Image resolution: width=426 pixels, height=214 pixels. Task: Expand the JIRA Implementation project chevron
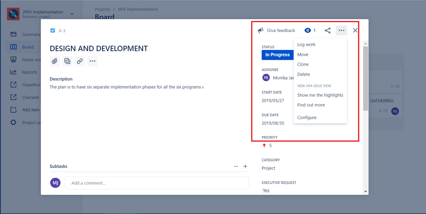(72, 14)
